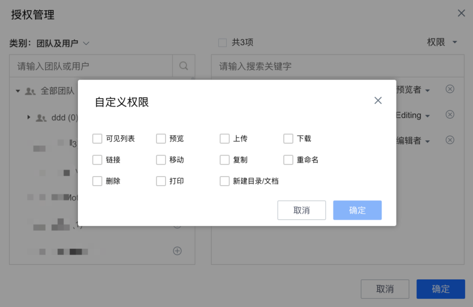Add the last user with plus icon
This screenshot has width=473, height=307.
[177, 251]
